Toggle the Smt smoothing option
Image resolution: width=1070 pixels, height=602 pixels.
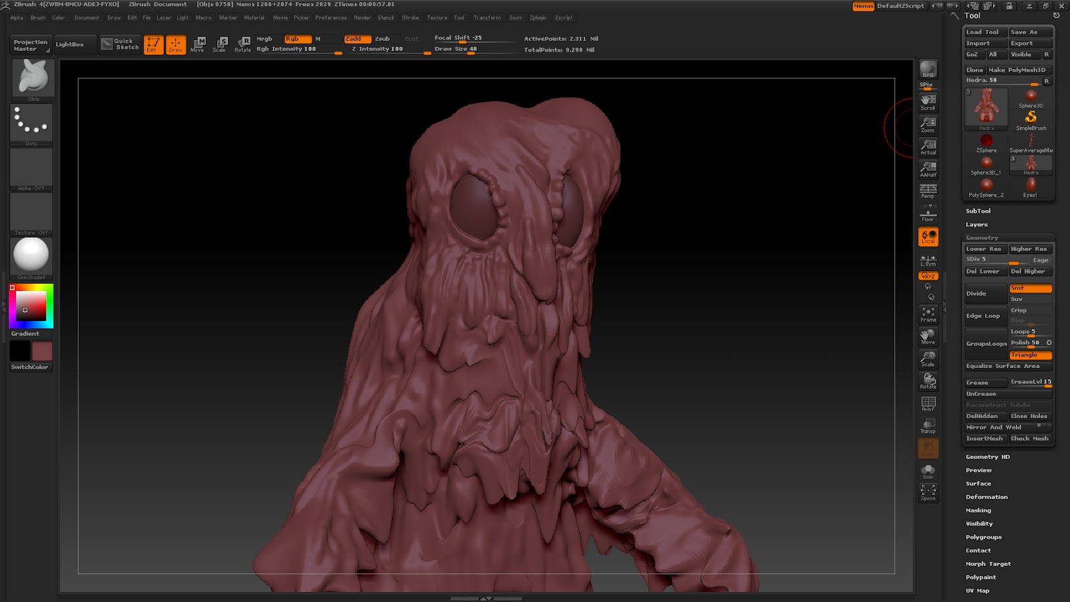(1030, 288)
